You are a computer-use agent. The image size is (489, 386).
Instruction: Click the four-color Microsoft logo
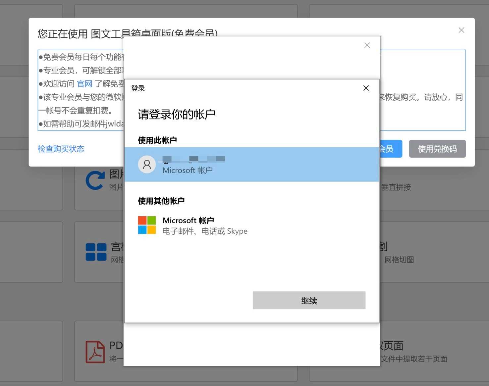coord(147,225)
